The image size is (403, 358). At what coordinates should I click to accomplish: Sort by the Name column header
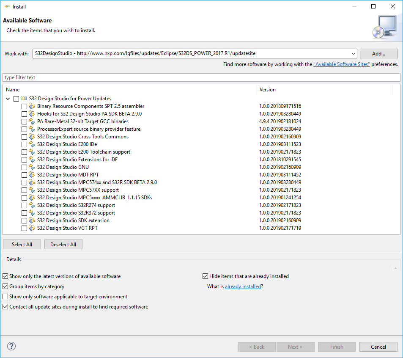point(127,90)
